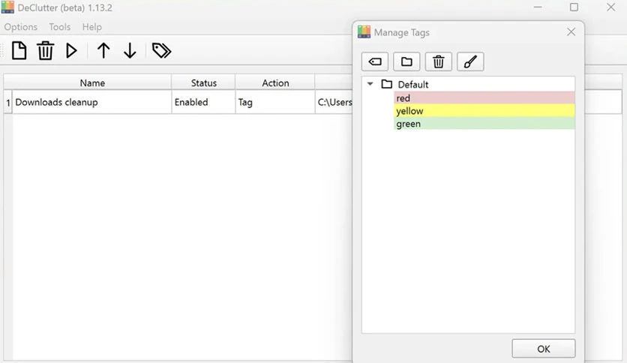Image resolution: width=627 pixels, height=363 pixels.
Task: Select the red tag
Action: [x=484, y=98]
